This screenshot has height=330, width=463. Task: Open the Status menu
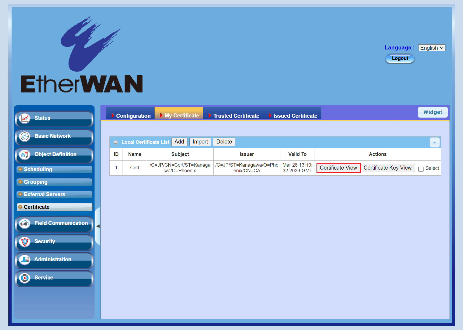pos(54,119)
